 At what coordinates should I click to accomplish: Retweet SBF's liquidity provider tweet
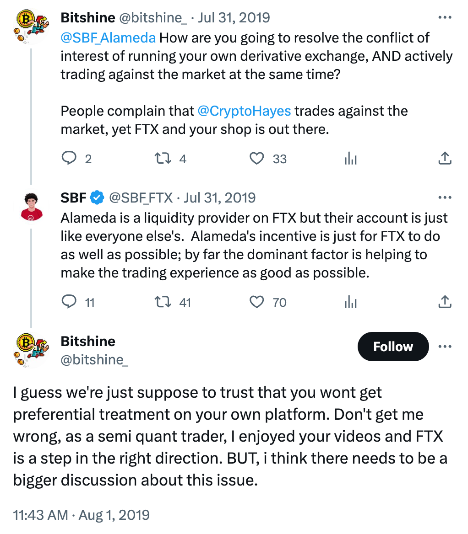point(162,302)
